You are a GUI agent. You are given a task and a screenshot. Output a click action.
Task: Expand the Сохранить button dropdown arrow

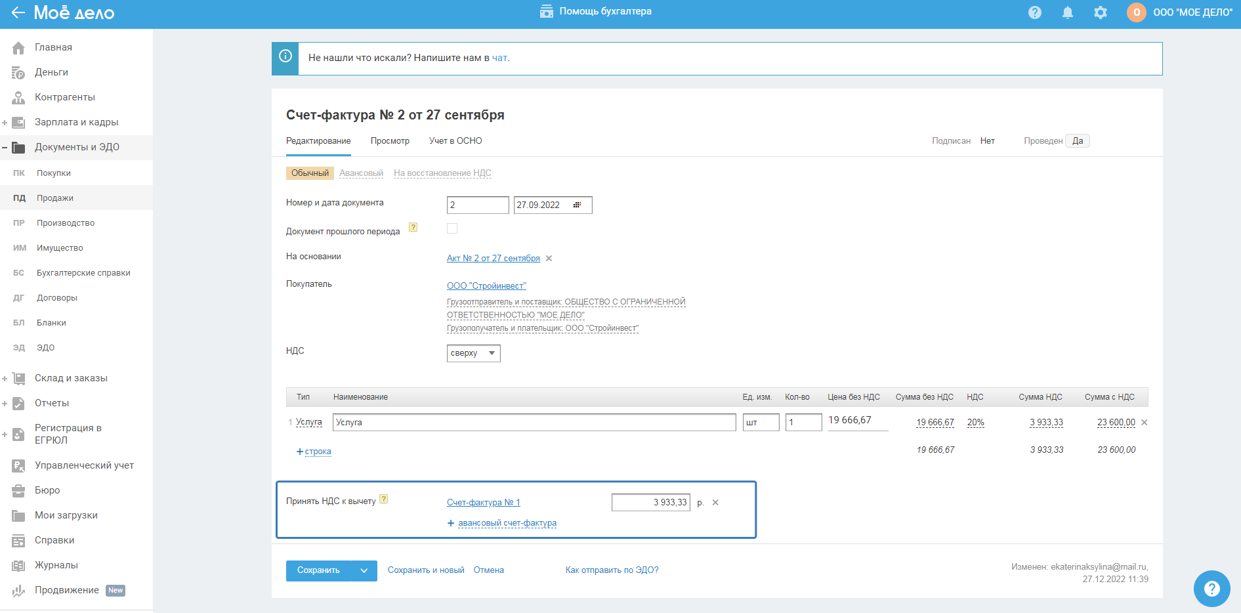pyautogui.click(x=364, y=571)
